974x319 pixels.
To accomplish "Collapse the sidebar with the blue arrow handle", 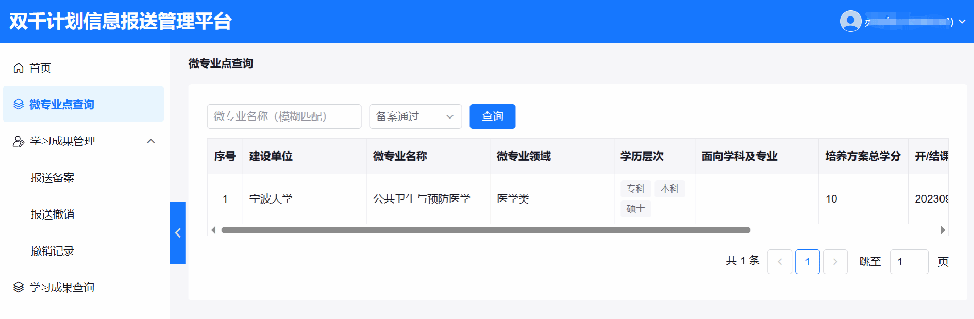I will coord(178,233).
